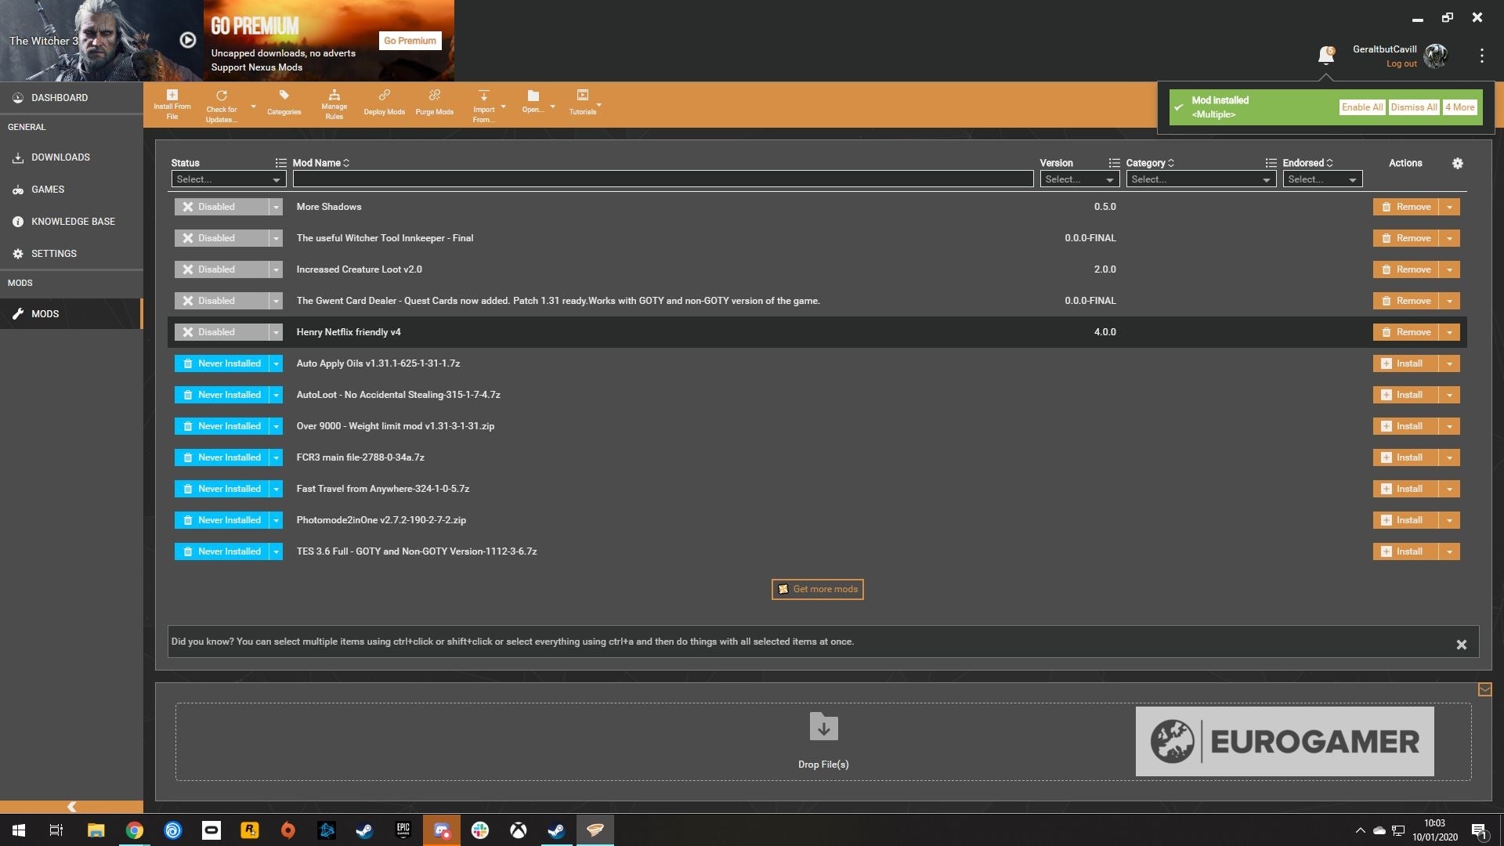Viewport: 1504px width, 846px height.
Task: Open Category filter Select dropdown
Action: (1200, 179)
